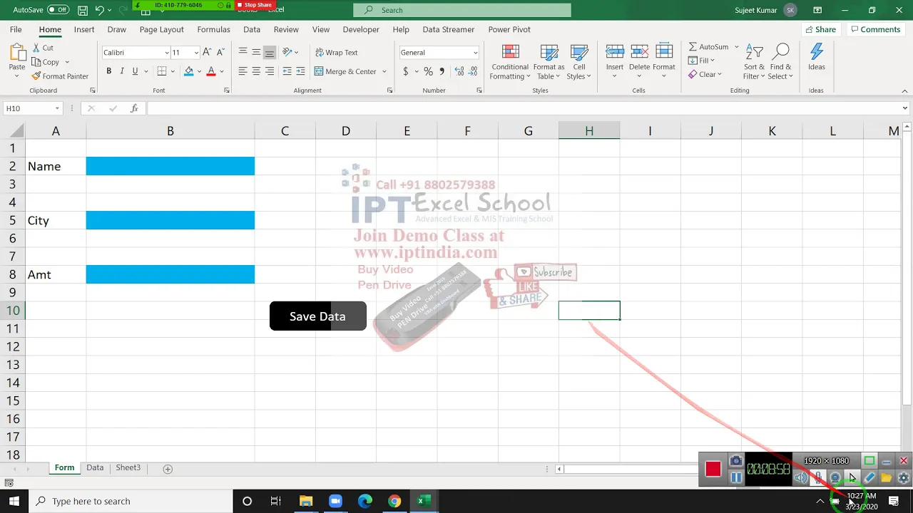The image size is (913, 513).
Task: Open the Calibri font name dropdown
Action: point(167,53)
